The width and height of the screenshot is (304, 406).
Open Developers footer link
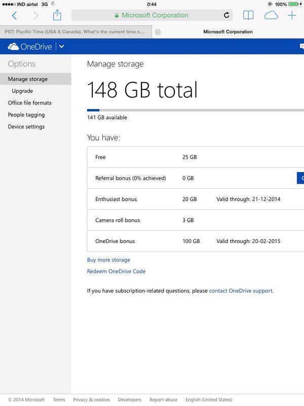[x=130, y=399]
